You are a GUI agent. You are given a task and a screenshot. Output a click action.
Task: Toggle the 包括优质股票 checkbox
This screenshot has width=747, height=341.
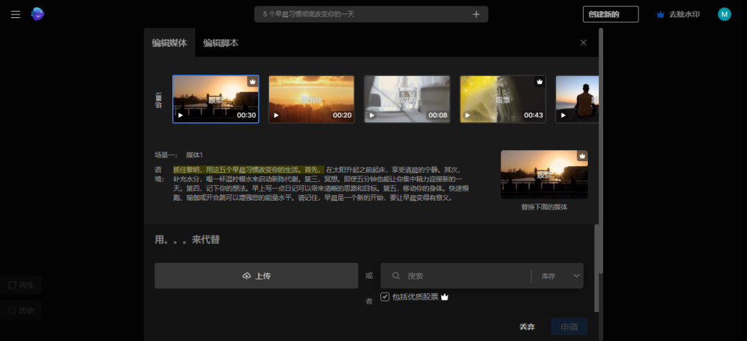(x=385, y=297)
